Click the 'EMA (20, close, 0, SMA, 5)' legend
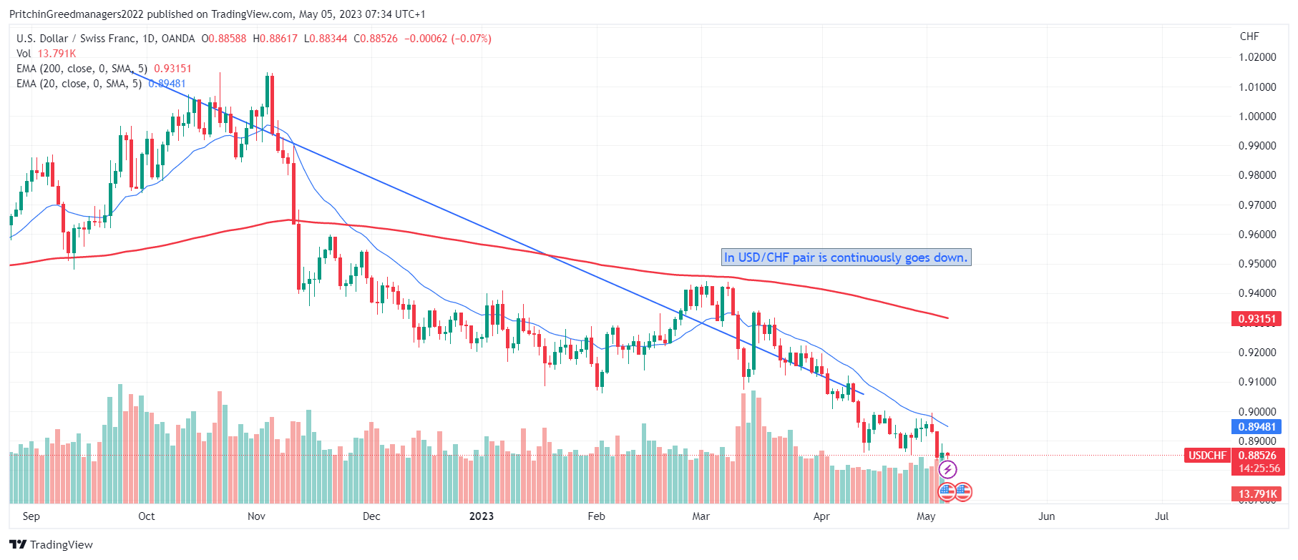1298x560 pixels. tap(79, 84)
